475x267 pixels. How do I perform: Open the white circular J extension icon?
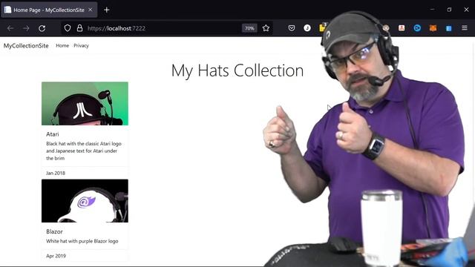pyautogui.click(x=307, y=28)
